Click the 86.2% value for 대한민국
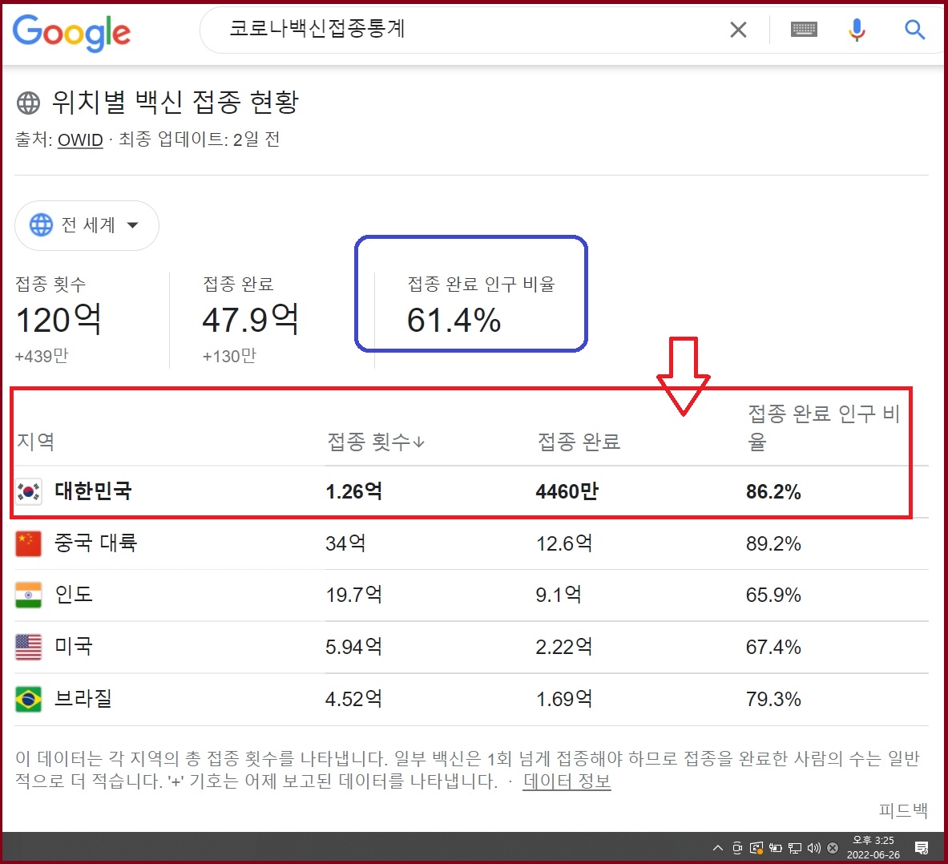 pyautogui.click(x=773, y=491)
